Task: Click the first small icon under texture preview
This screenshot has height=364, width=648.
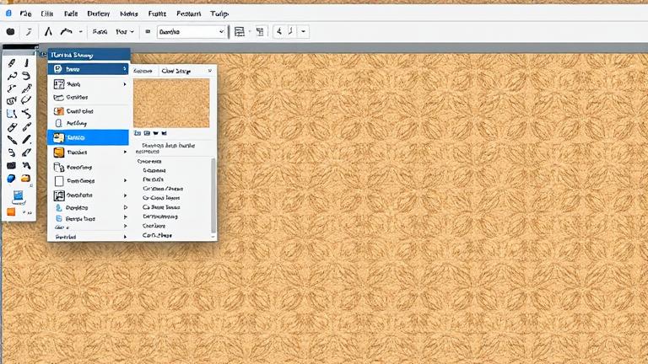Action: (x=138, y=133)
